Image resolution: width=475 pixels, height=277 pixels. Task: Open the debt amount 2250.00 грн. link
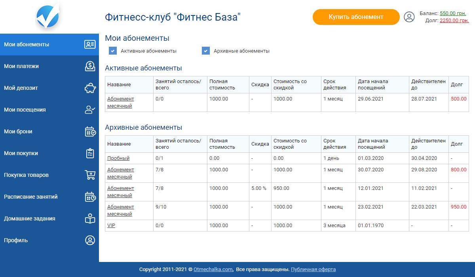tap(454, 20)
